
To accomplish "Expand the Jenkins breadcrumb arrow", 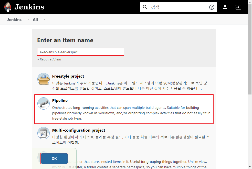I will 28,20.
